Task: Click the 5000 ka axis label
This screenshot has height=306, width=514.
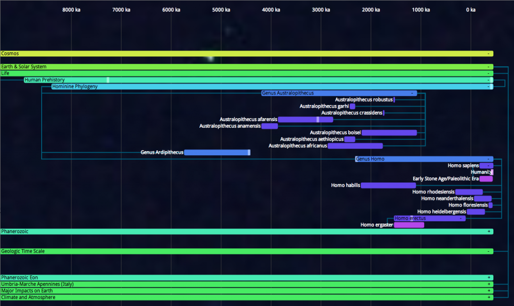Action: click(x=221, y=10)
